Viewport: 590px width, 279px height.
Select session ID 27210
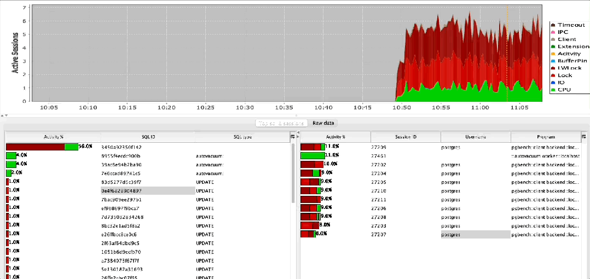(379, 190)
